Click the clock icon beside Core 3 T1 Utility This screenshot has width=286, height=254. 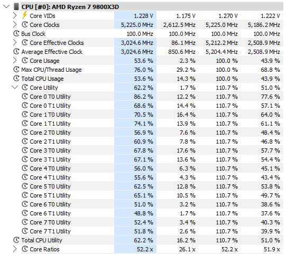[25, 159]
